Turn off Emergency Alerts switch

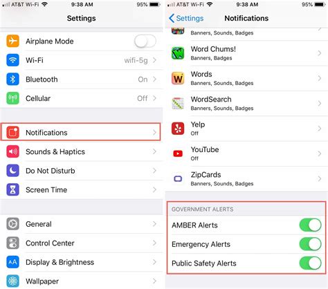(x=310, y=244)
